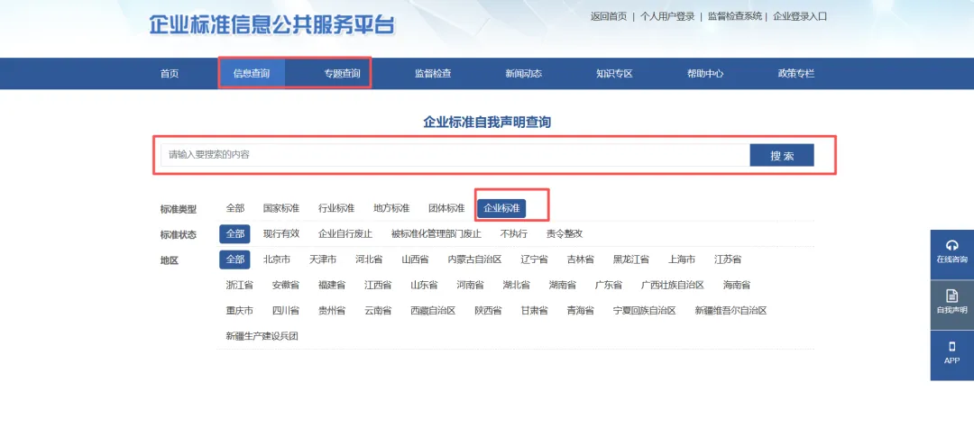
Task: Select 团体标准 type filter
Action: click(x=446, y=208)
